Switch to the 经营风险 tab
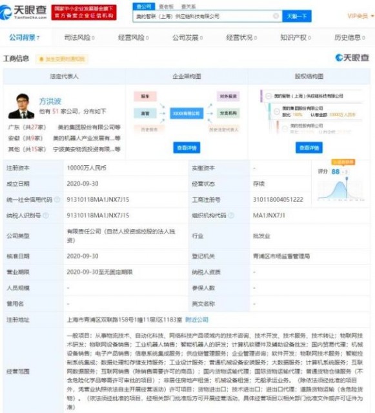The width and height of the screenshot is (375, 413). point(134,37)
